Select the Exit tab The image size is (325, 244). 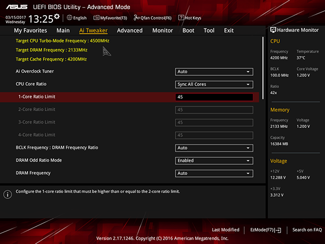[229, 30]
